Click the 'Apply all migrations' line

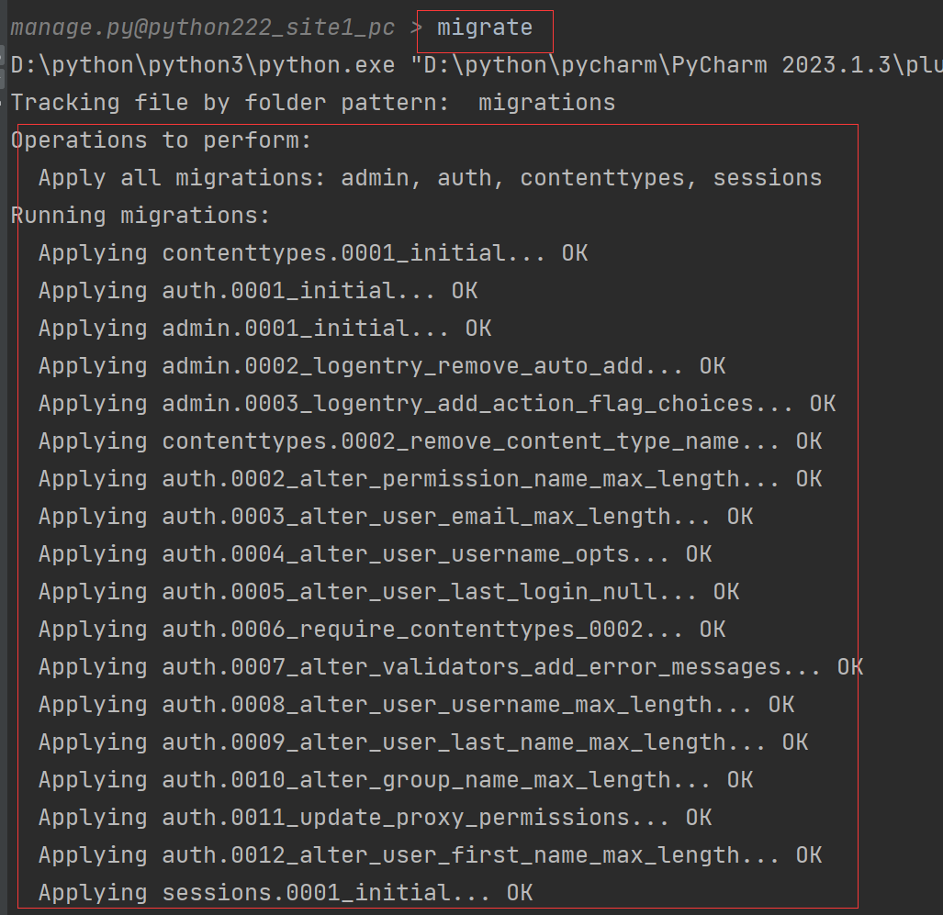430,178
